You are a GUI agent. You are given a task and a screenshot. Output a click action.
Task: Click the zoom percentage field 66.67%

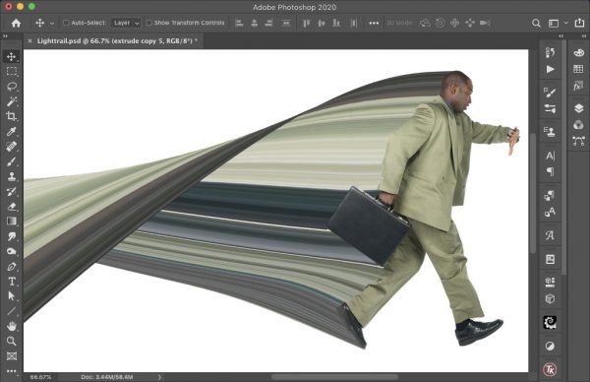click(40, 377)
